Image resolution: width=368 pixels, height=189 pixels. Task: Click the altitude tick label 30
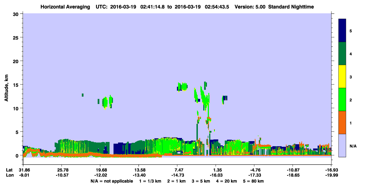pos(16,14)
